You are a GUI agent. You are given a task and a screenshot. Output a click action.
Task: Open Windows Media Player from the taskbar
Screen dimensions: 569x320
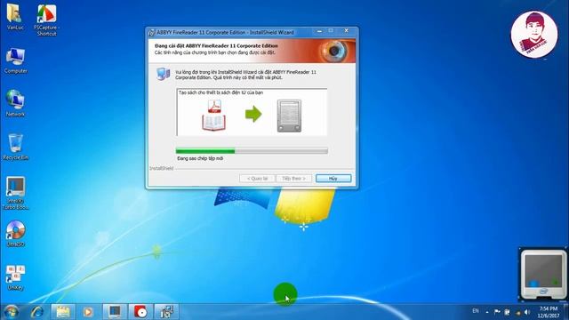88,312
